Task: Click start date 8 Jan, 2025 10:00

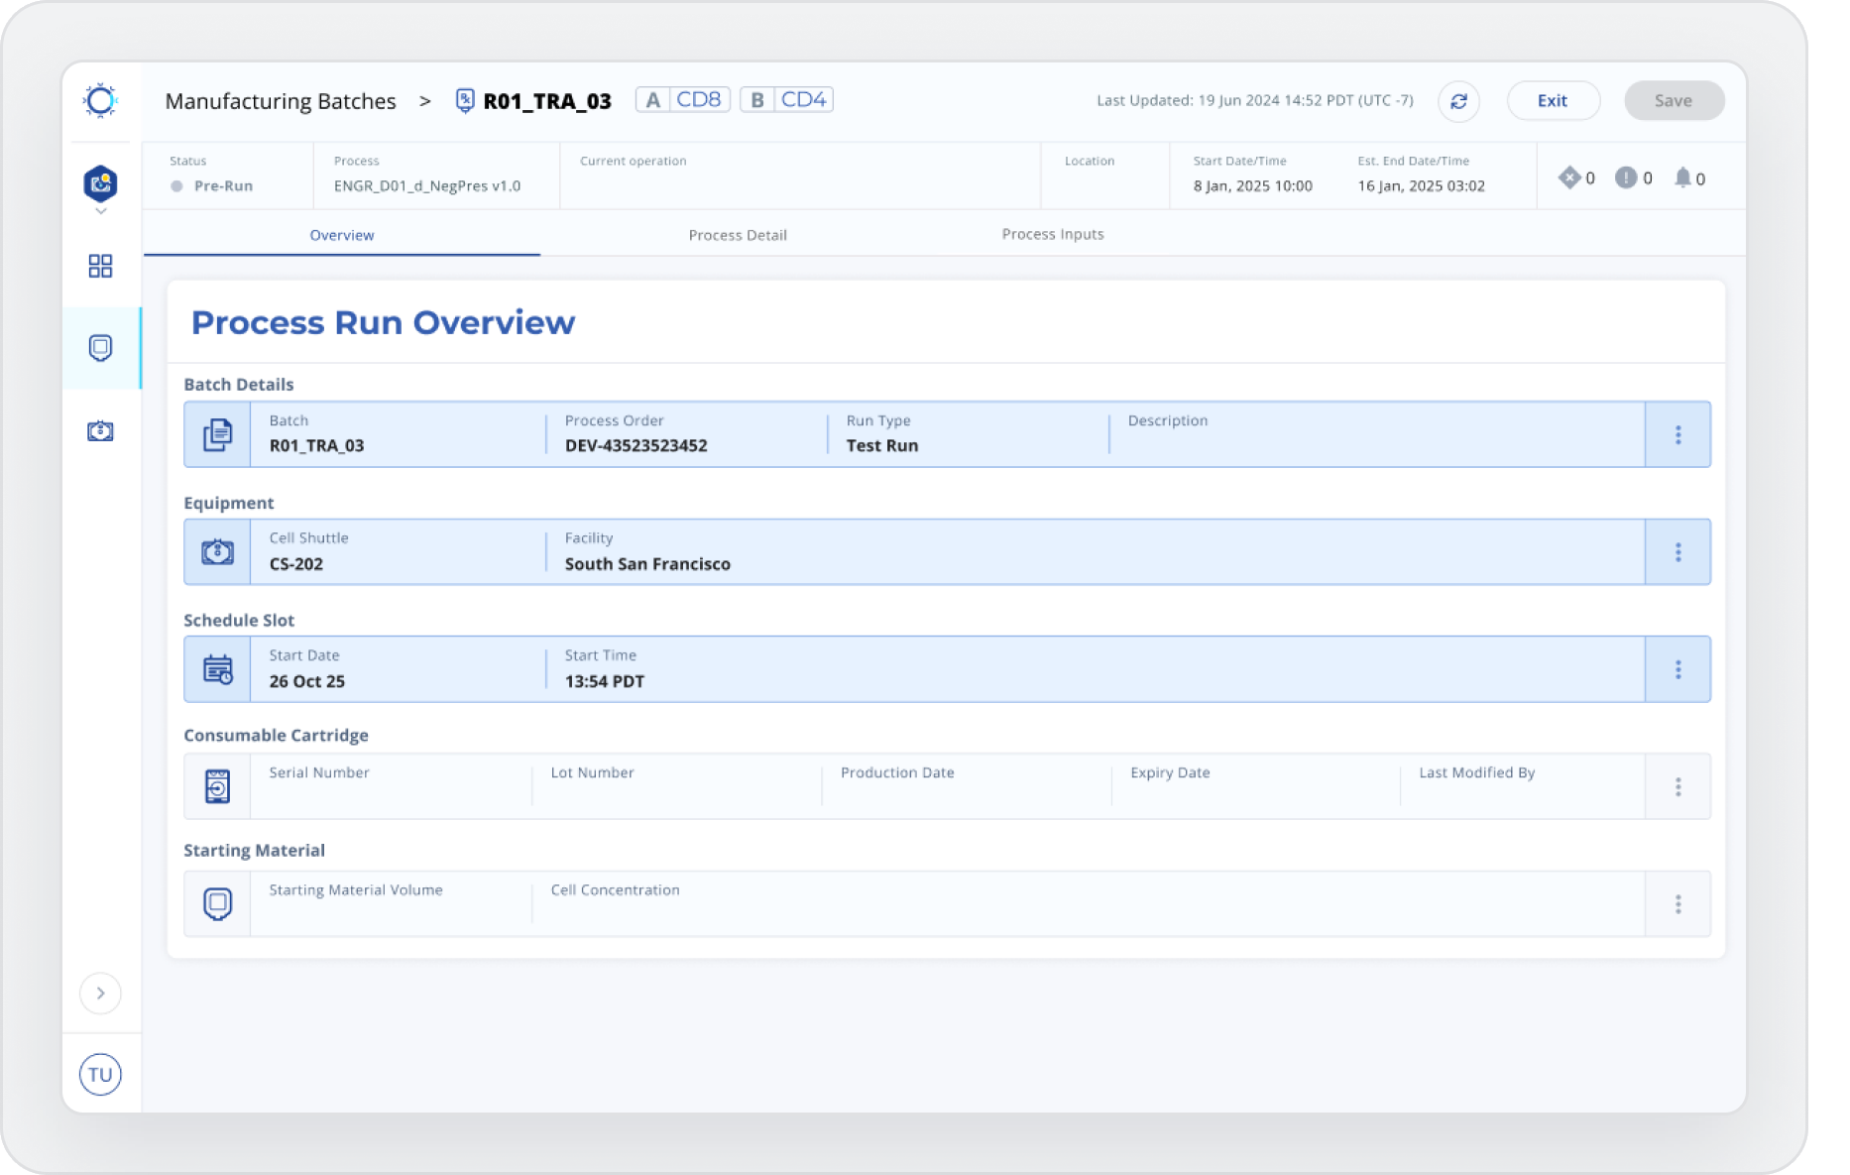Action: tap(1253, 185)
